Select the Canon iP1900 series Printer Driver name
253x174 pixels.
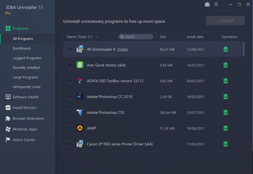pyautogui.click(x=120, y=144)
